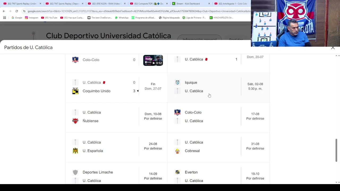Switch to the Antofagasta 1 - Colo Colo tab
Viewport: 340px width, 191px height.
click(x=231, y=4)
